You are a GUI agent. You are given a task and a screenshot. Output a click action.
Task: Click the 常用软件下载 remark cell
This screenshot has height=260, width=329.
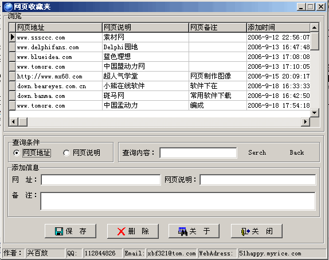click(218, 96)
